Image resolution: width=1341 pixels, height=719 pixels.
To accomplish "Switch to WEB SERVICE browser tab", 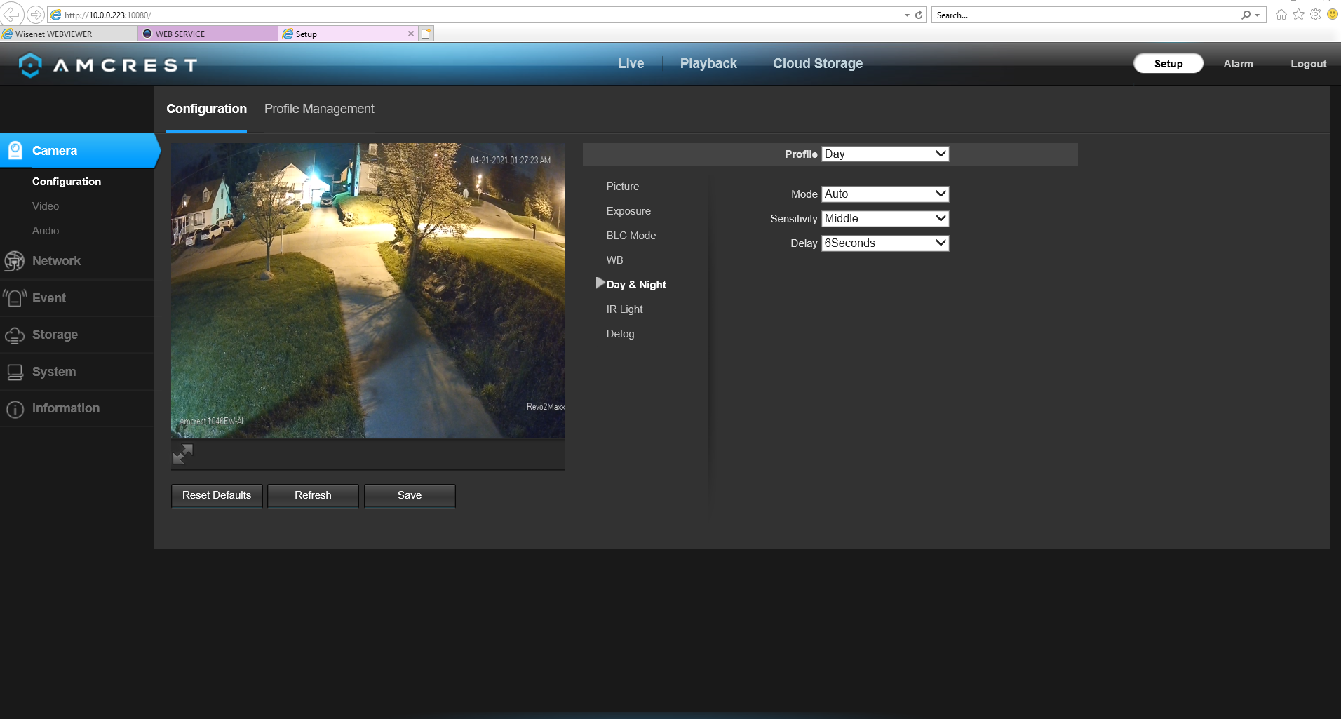I will 208,34.
